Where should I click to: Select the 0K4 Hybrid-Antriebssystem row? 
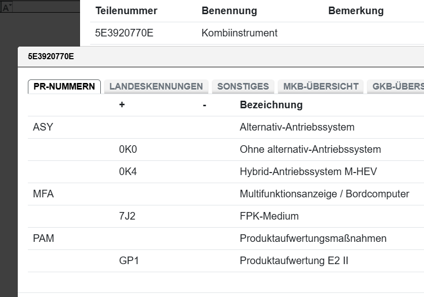pyautogui.click(x=128, y=172)
